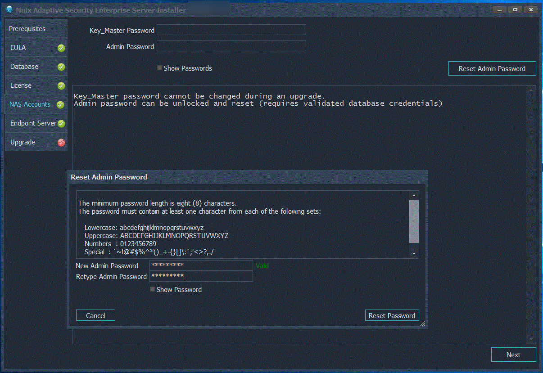Switch to the EULA step

coord(36,48)
